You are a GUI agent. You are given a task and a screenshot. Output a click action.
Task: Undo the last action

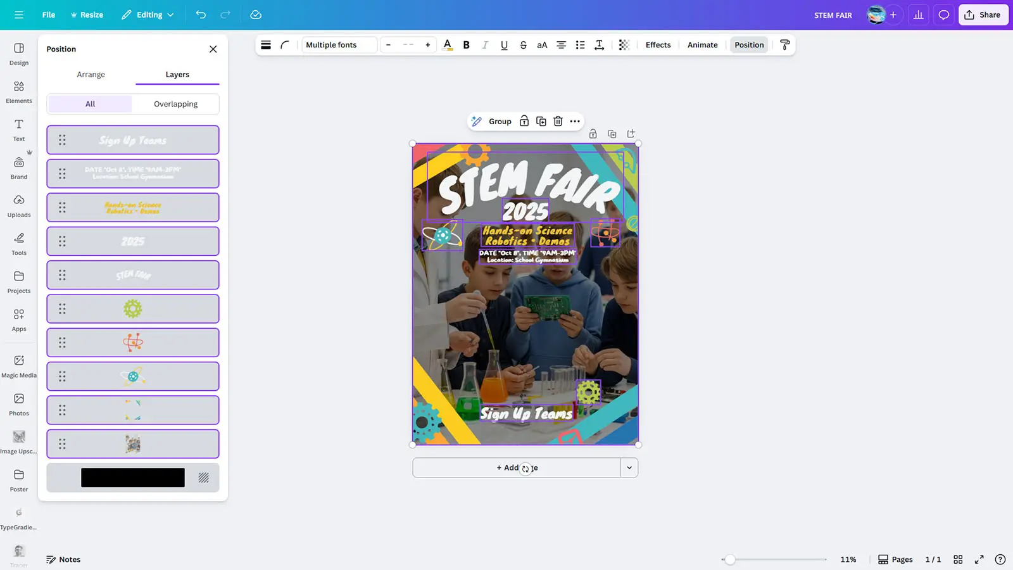point(201,15)
